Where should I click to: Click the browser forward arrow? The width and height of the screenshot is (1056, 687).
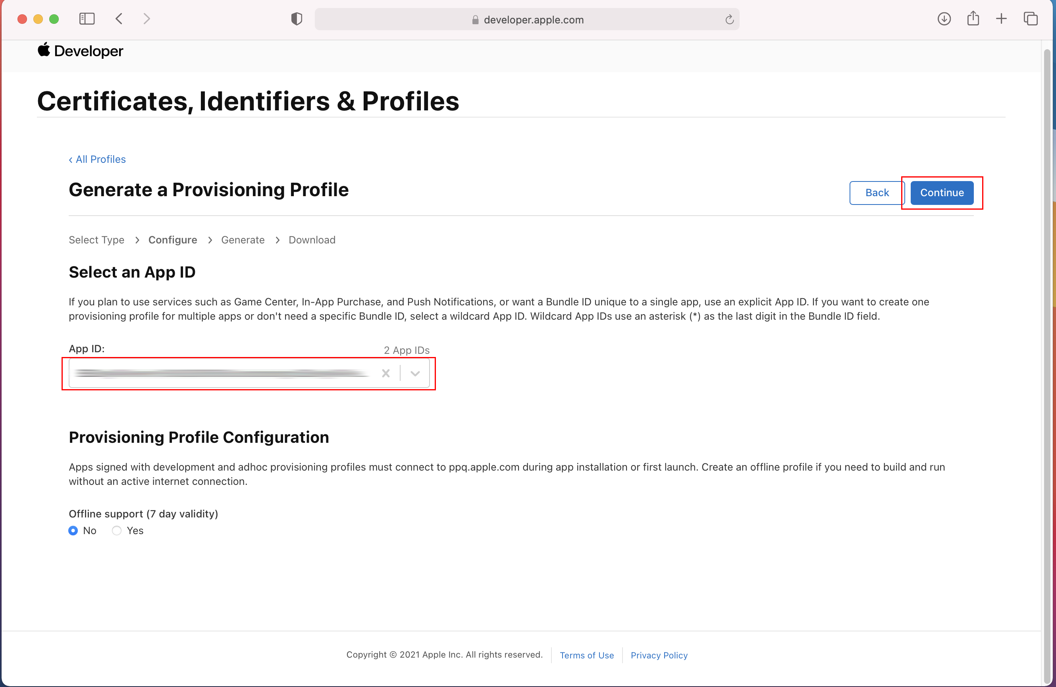point(147,19)
